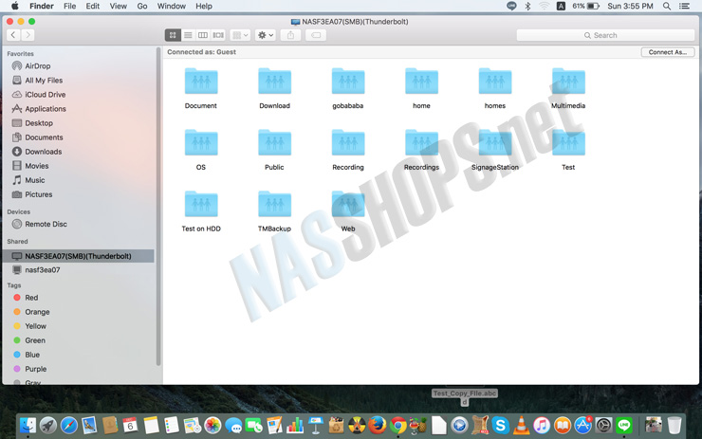This screenshot has height=439, width=702.
Task: Click the Finder search field
Action: (605, 35)
